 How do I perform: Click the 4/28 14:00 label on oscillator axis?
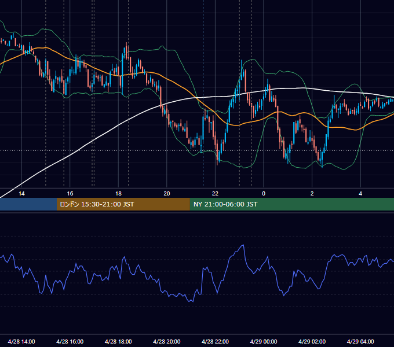21,341
